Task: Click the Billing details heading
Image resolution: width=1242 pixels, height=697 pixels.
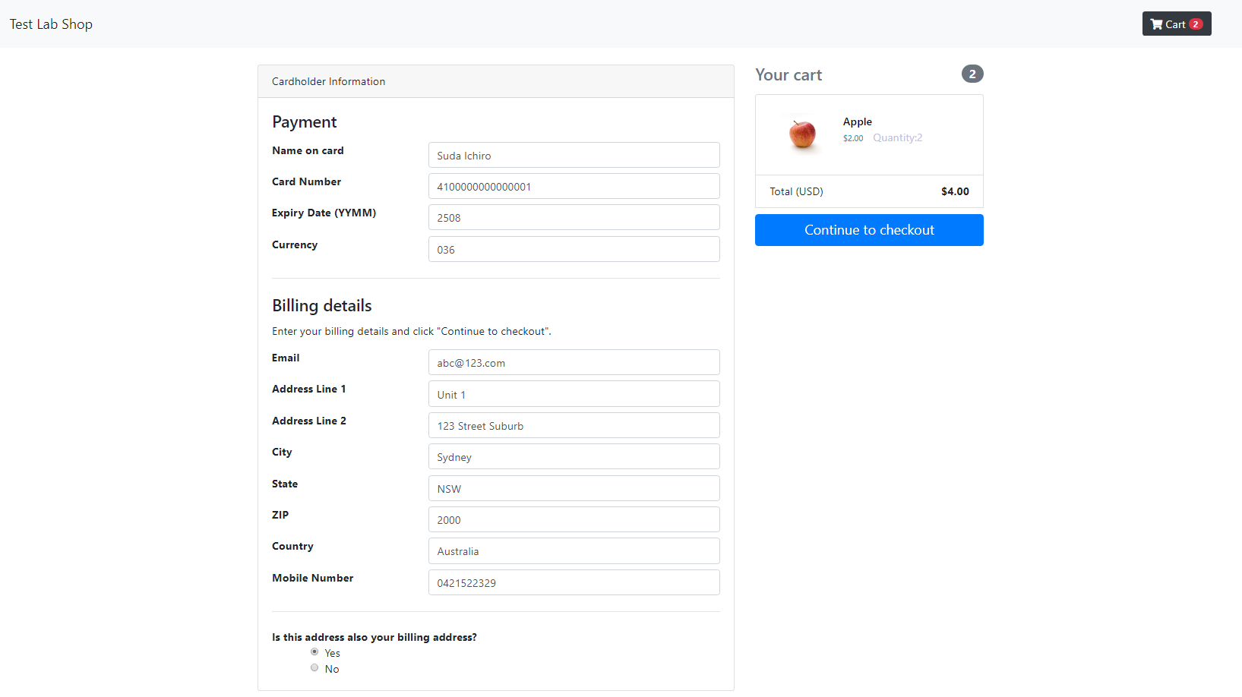Action: [322, 305]
